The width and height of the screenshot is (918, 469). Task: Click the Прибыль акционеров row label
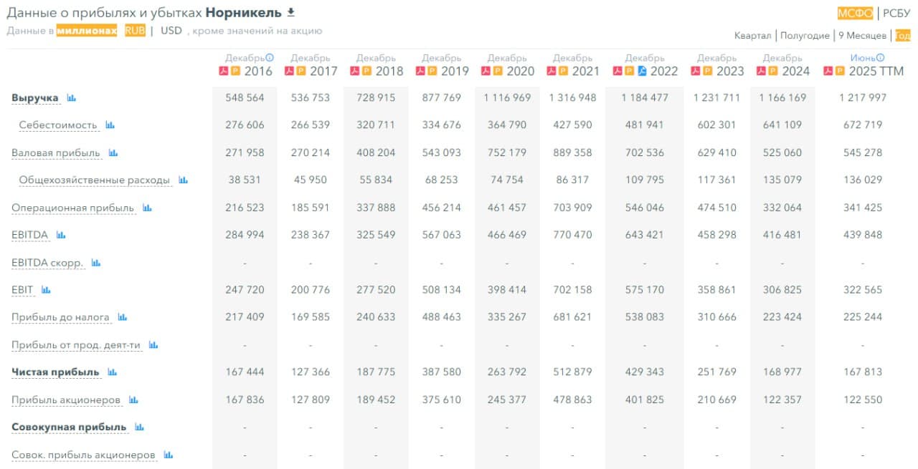pos(66,400)
